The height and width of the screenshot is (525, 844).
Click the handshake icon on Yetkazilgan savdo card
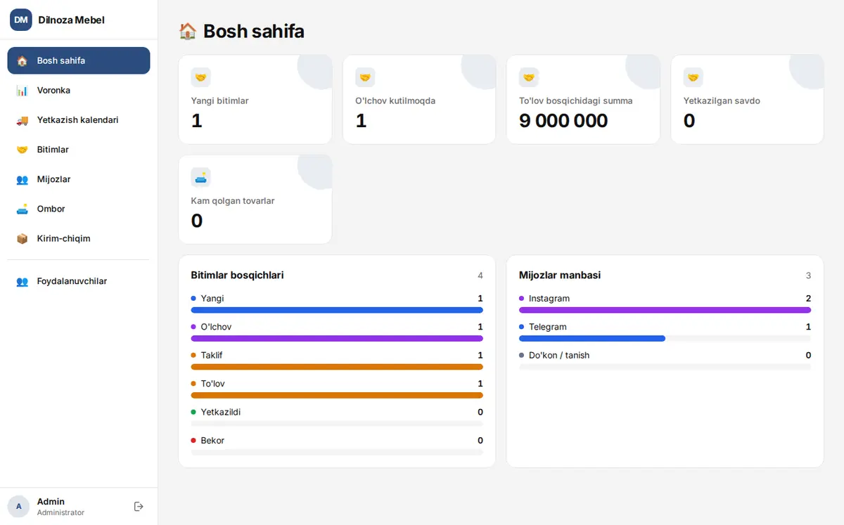693,77
